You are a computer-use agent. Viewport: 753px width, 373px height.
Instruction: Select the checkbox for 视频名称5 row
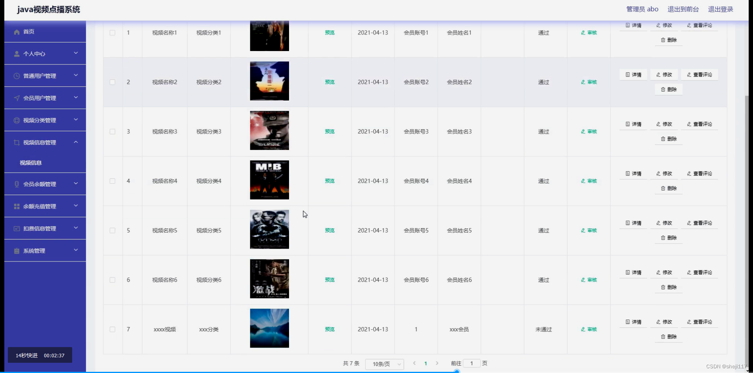113,230
